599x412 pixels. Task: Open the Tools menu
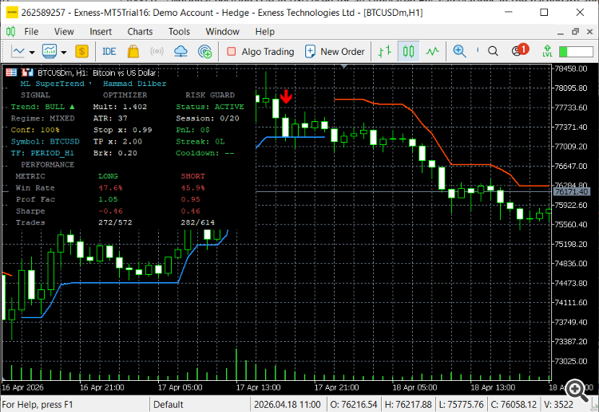[179, 32]
